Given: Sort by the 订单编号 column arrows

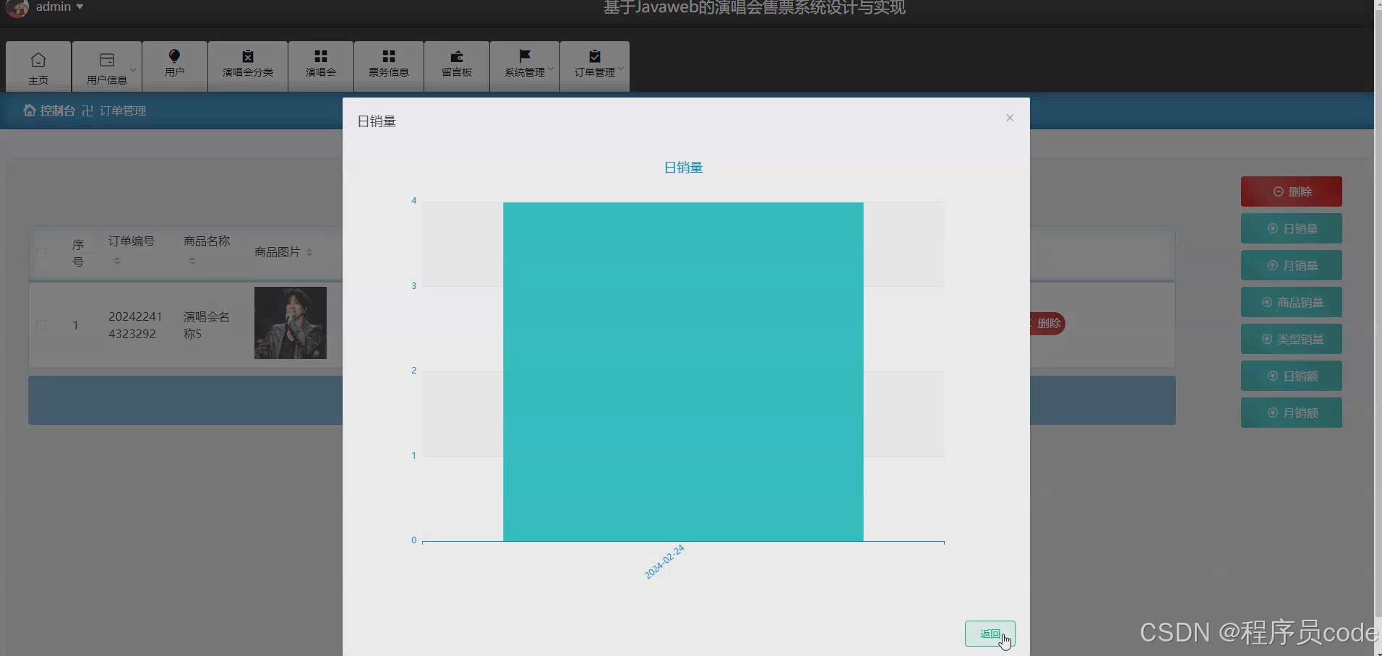Looking at the screenshot, I should (117, 261).
